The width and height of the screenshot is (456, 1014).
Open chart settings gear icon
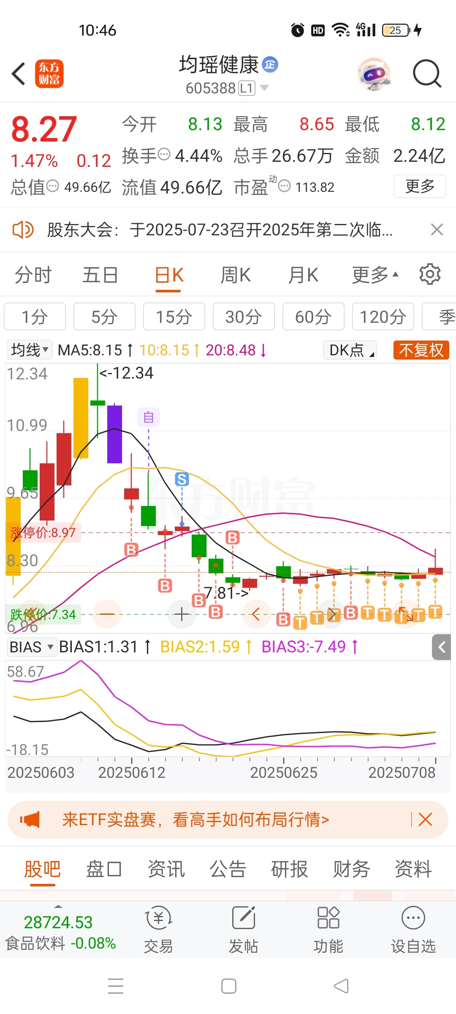click(x=430, y=274)
